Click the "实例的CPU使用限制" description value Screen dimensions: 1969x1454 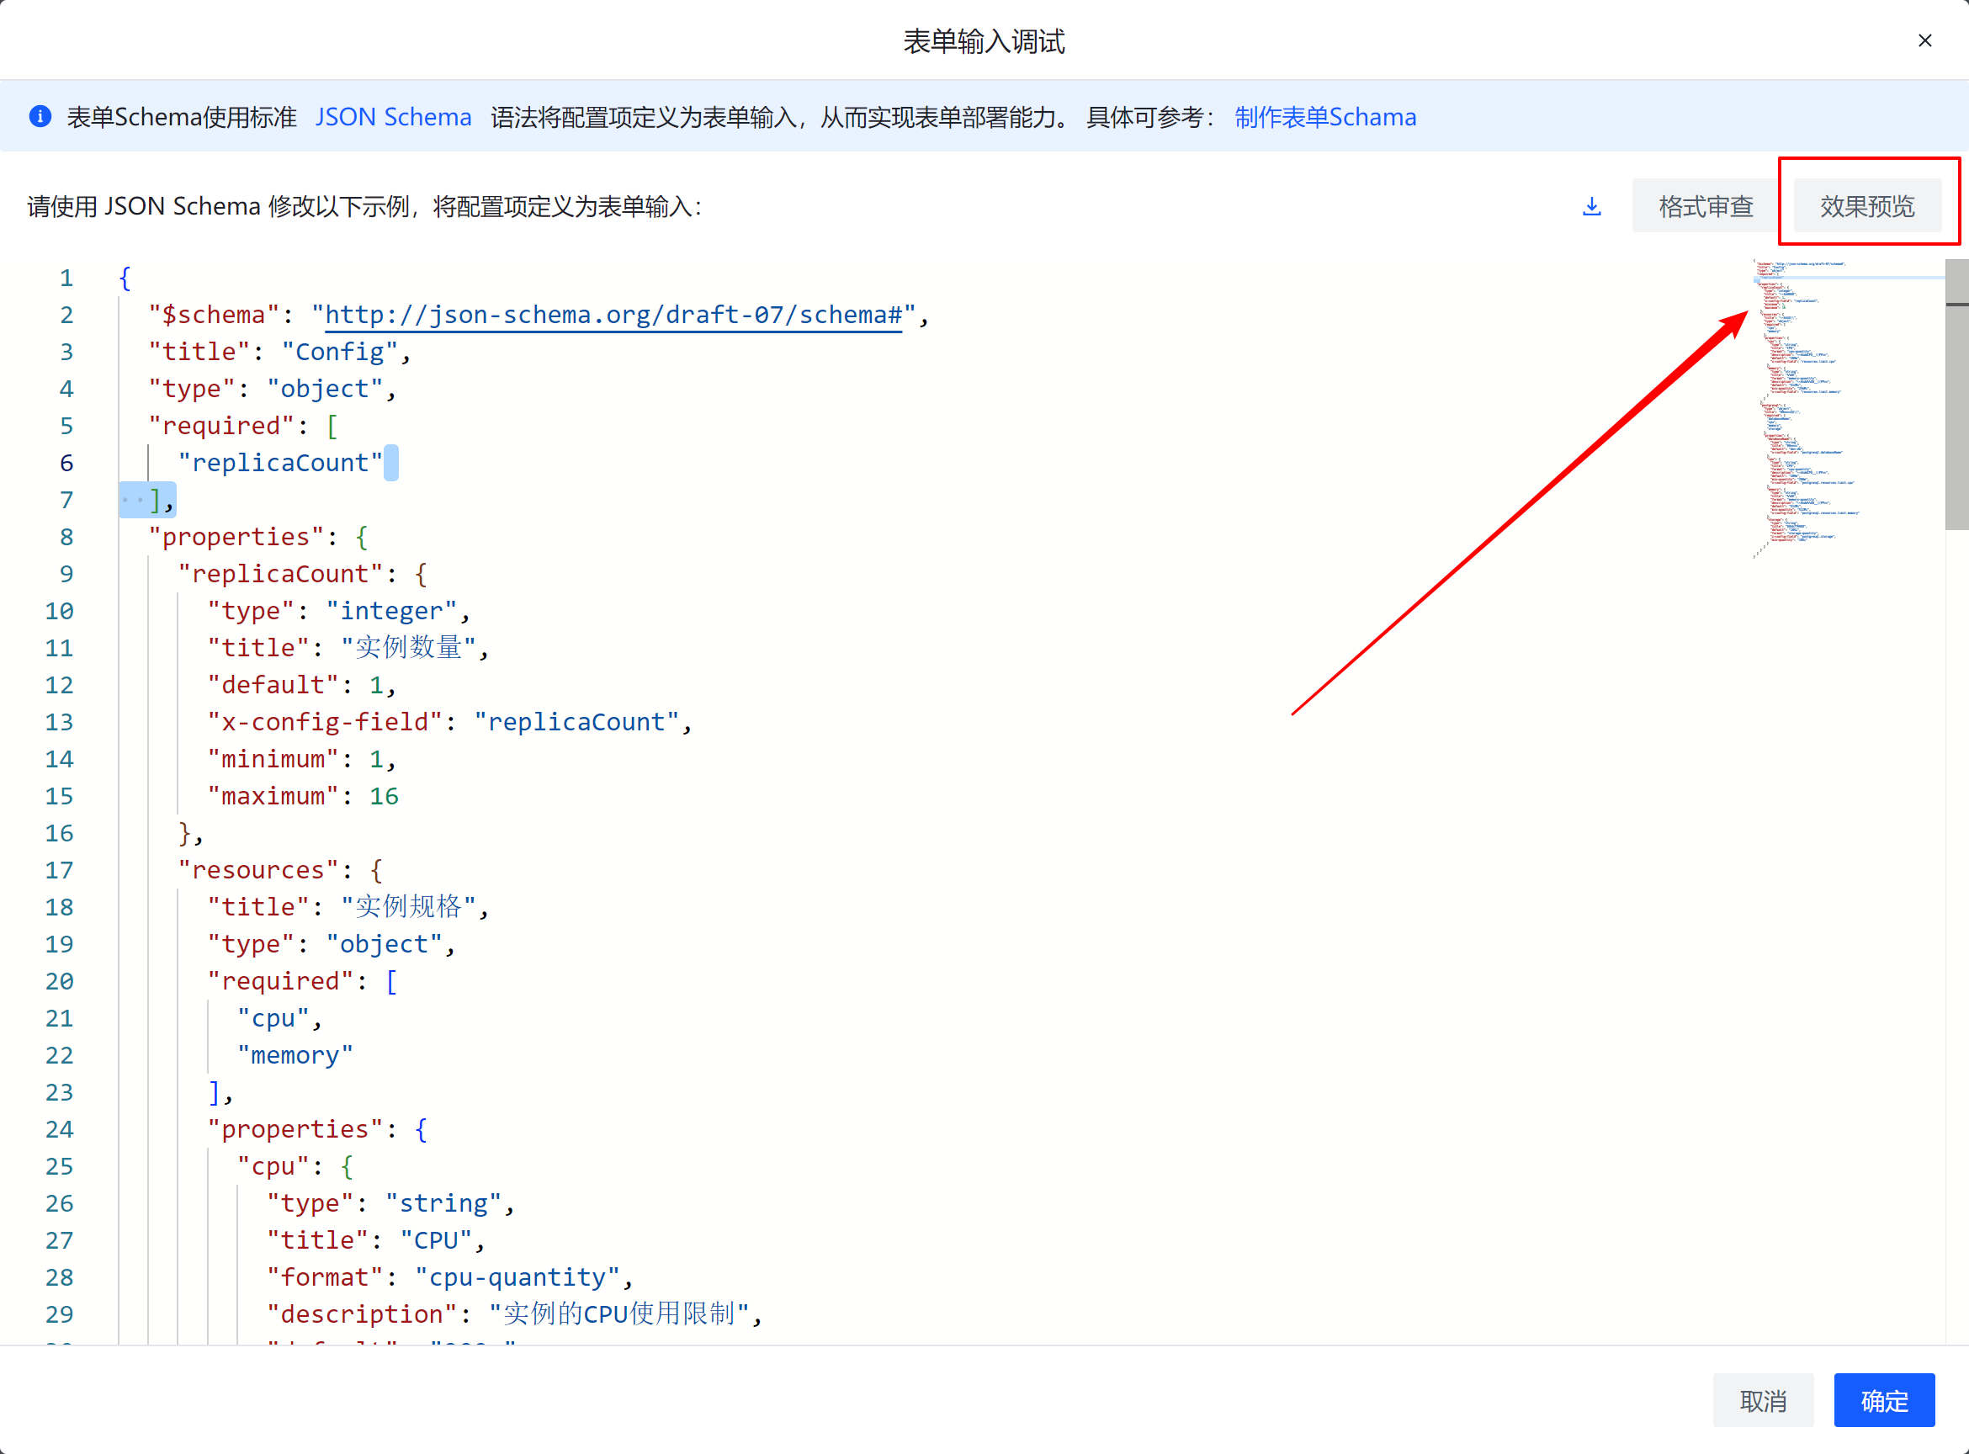tap(619, 1314)
